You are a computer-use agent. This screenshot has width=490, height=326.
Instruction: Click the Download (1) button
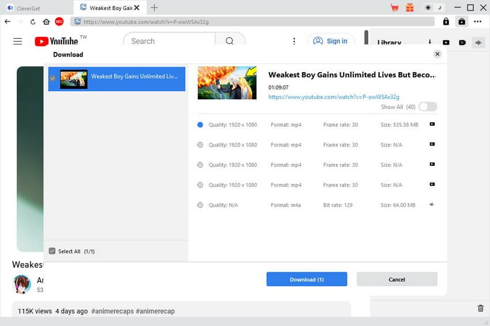coord(307,279)
